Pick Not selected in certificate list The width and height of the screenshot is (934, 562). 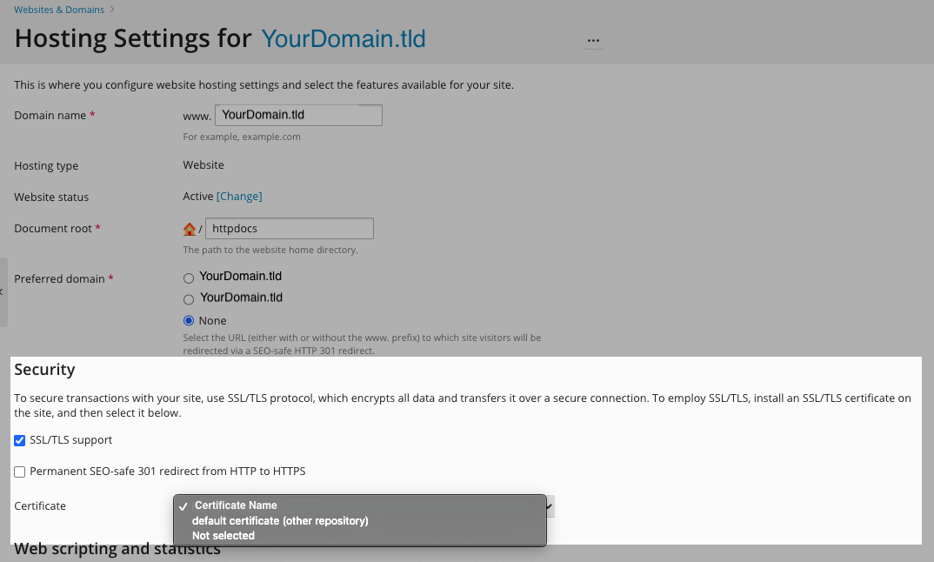(223, 536)
